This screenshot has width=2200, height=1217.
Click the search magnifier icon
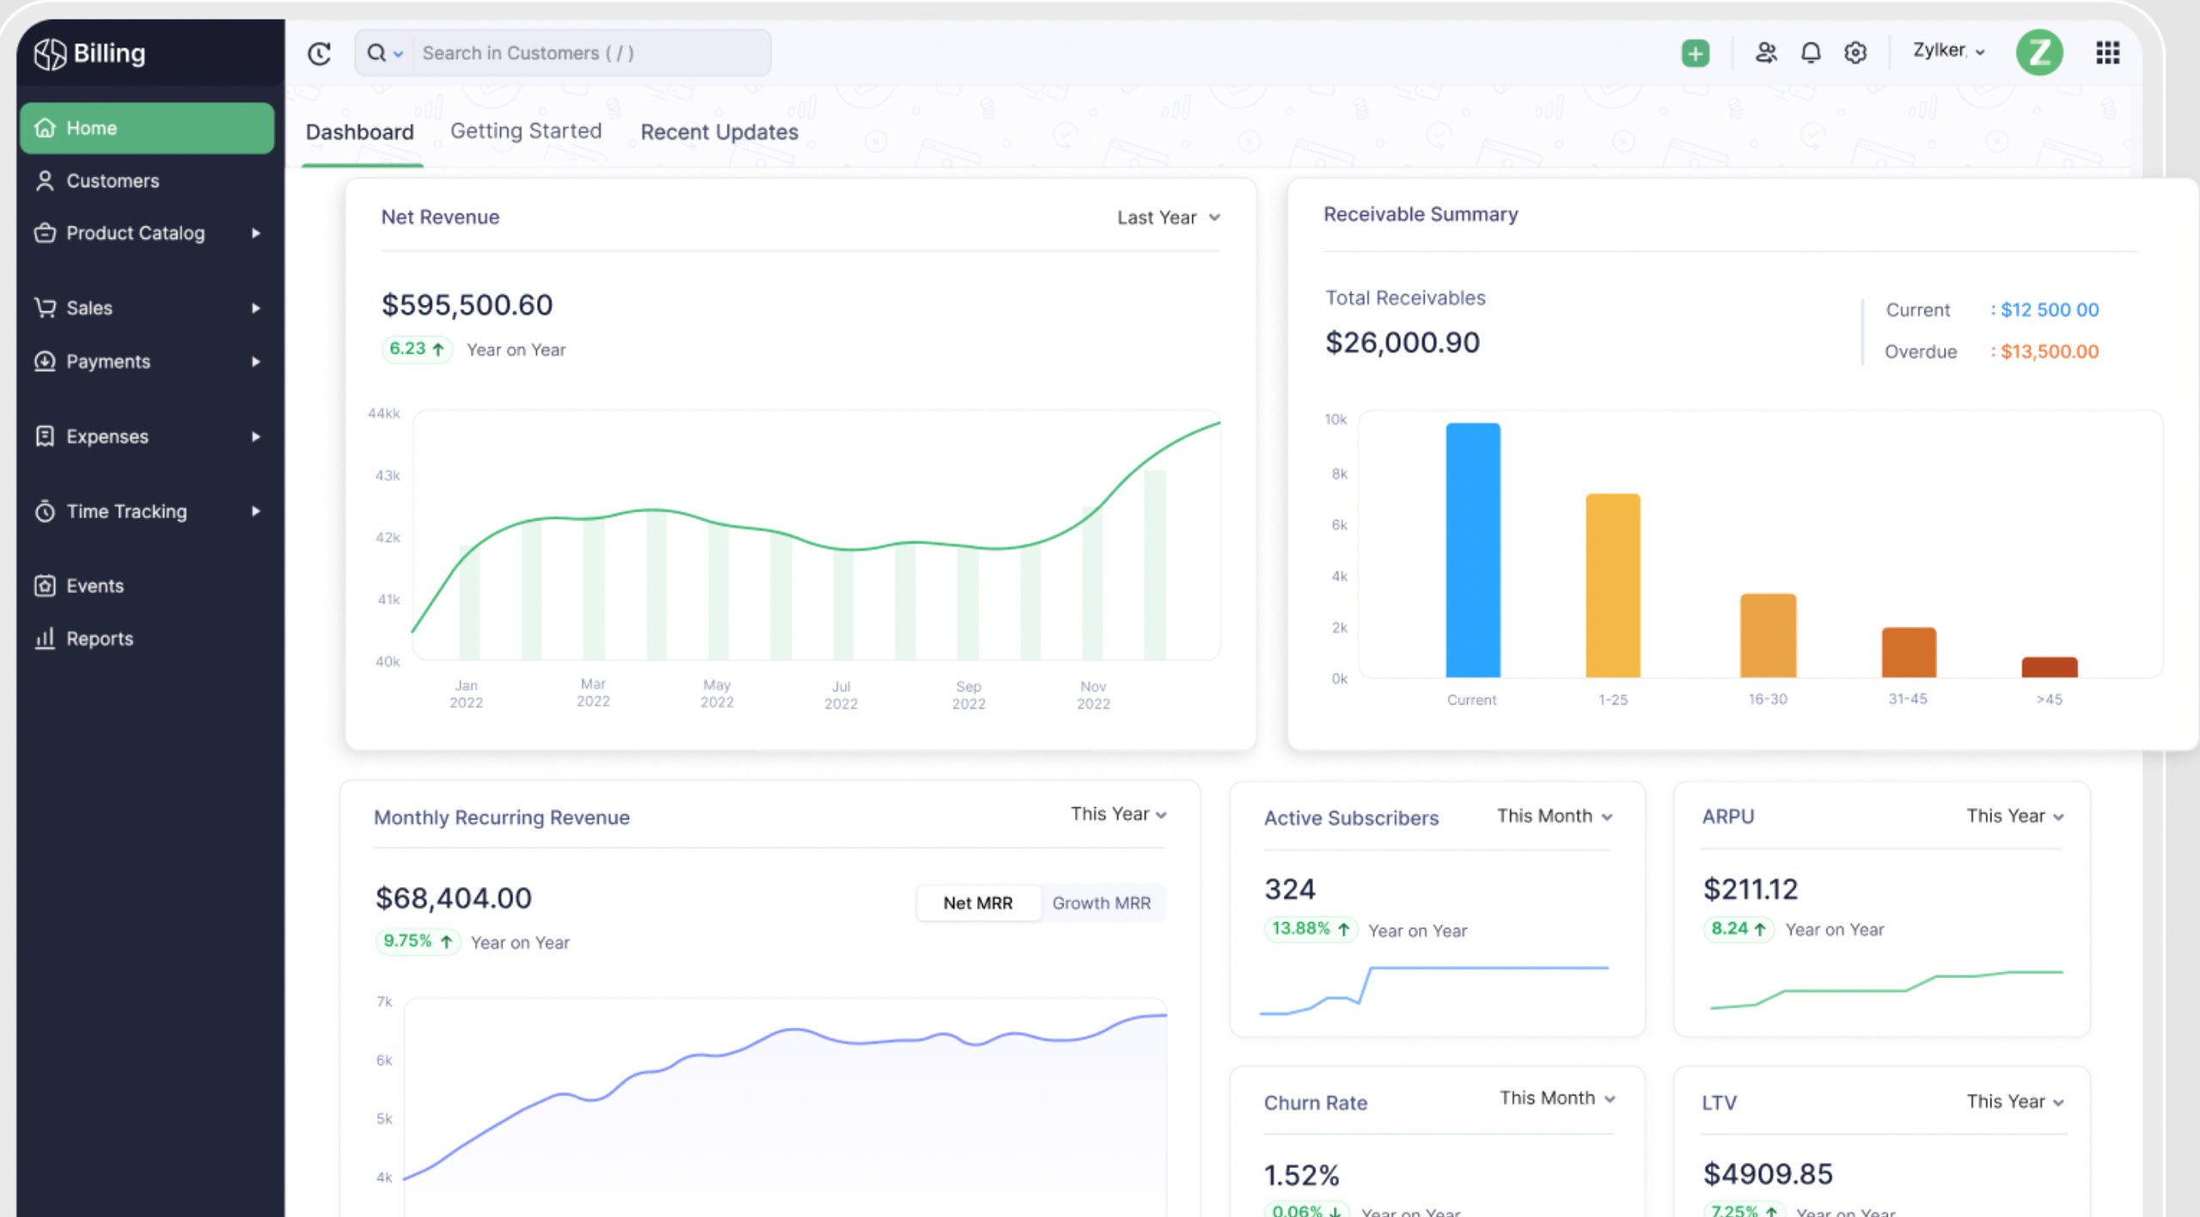coord(376,53)
